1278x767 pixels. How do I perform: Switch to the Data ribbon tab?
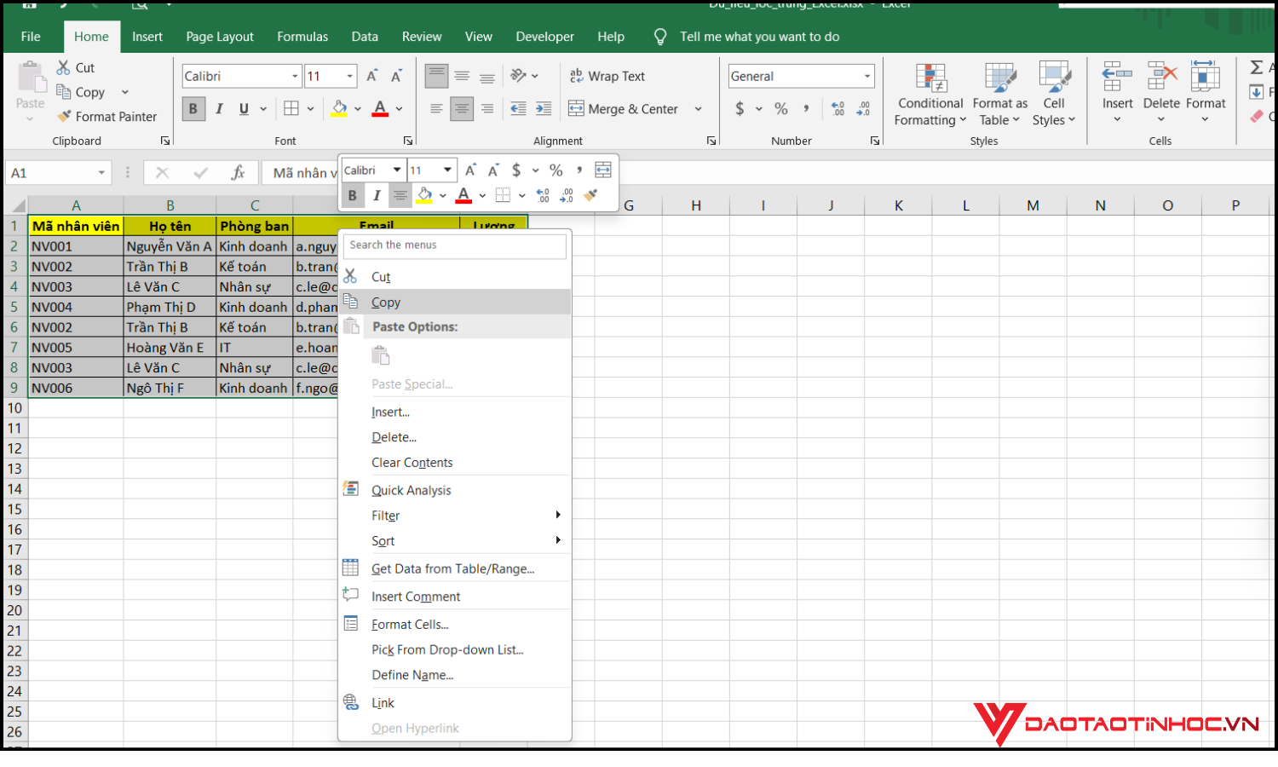point(365,37)
